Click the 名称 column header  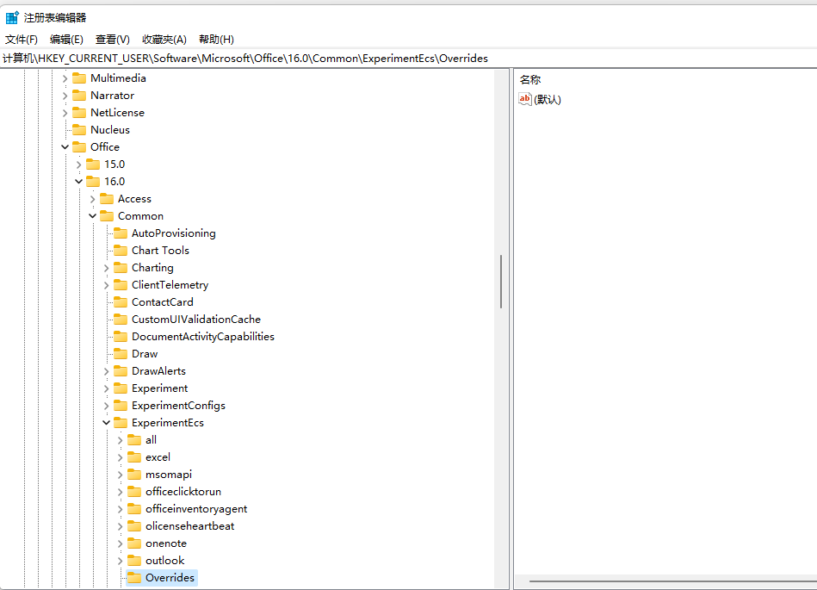pos(530,80)
